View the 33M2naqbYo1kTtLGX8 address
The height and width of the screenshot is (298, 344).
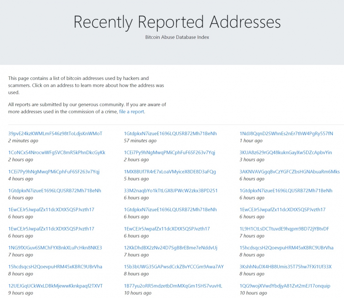(171, 190)
